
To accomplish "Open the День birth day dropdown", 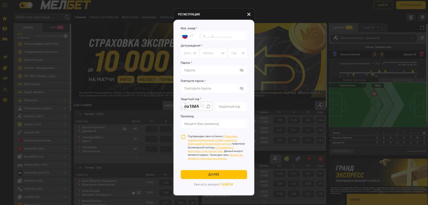I will (190, 53).
